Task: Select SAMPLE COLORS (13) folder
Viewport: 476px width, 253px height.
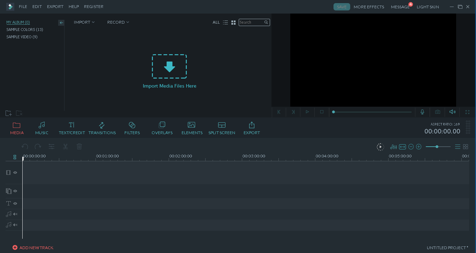Action: (x=25, y=30)
